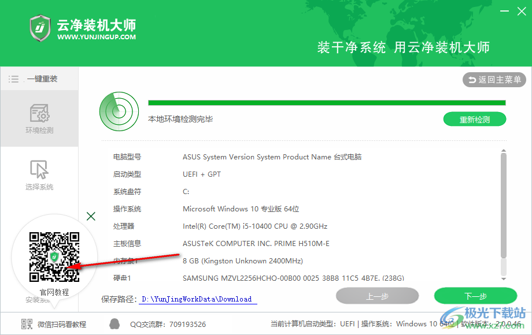532x335 pixels.
Task: Click the SAMSUNG MZVL2256HCHO disk value
Action: coord(293,278)
